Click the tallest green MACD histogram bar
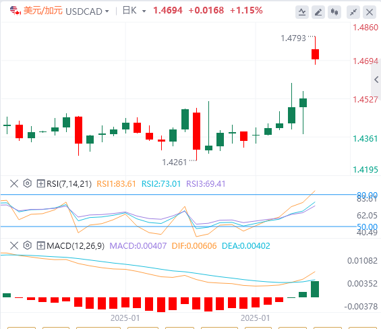This screenshot has width=381, height=329. [315, 289]
